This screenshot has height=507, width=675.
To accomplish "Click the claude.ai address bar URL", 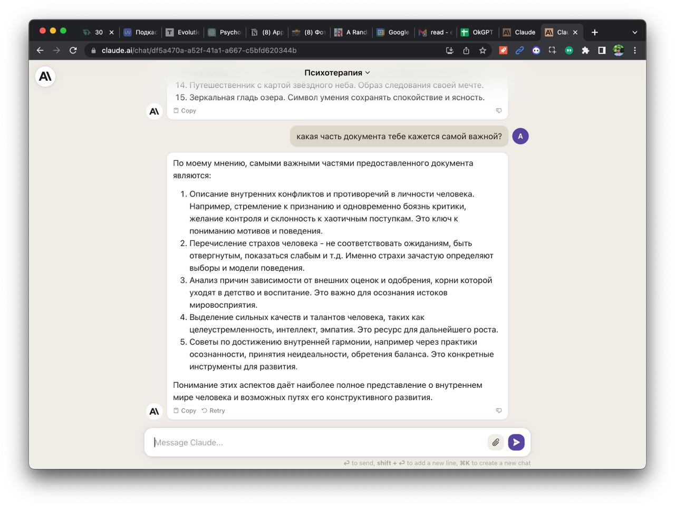I will 199,51.
